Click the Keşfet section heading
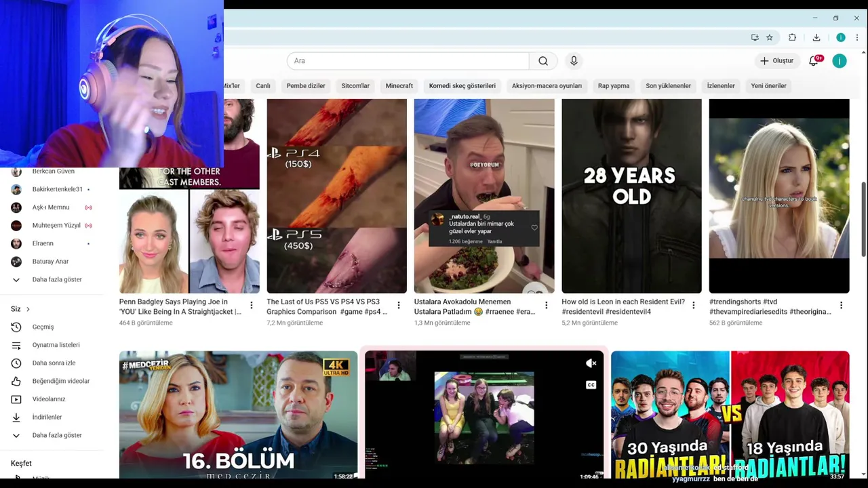Image resolution: width=868 pixels, height=488 pixels. click(x=21, y=464)
